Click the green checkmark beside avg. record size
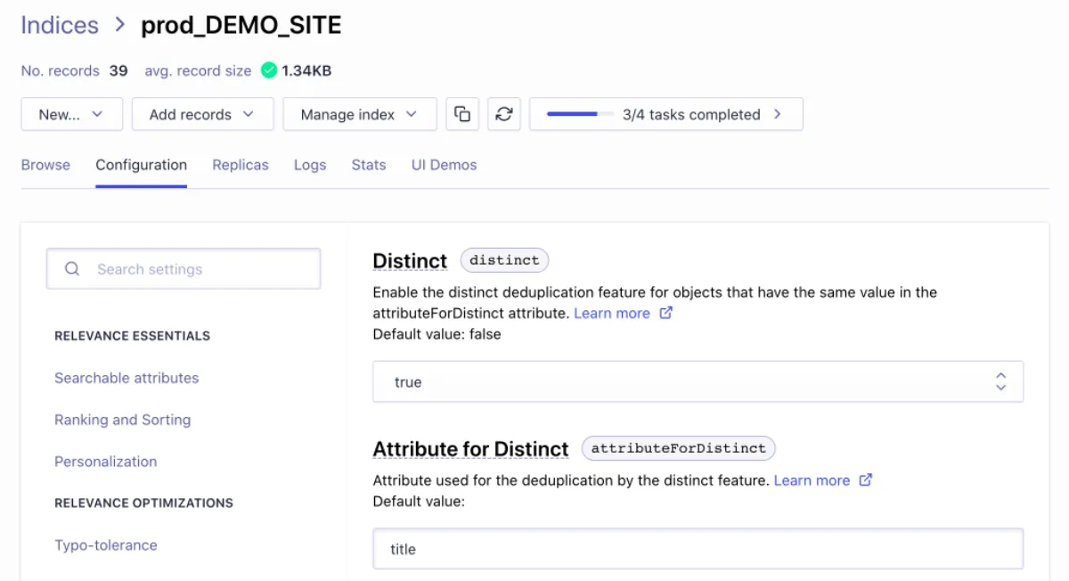 tap(267, 70)
